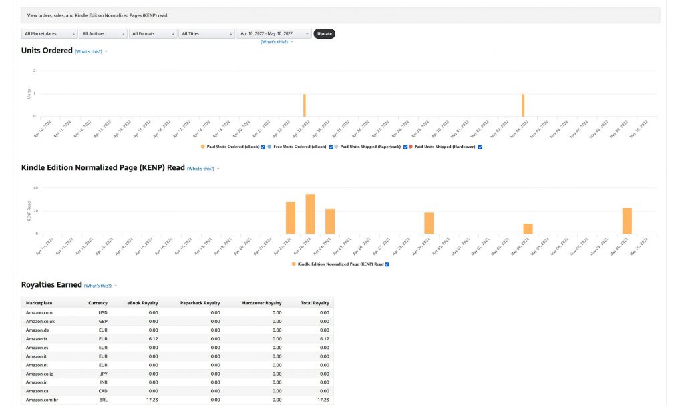
Task: Open the All Marketplaces dropdown
Action: (x=49, y=33)
